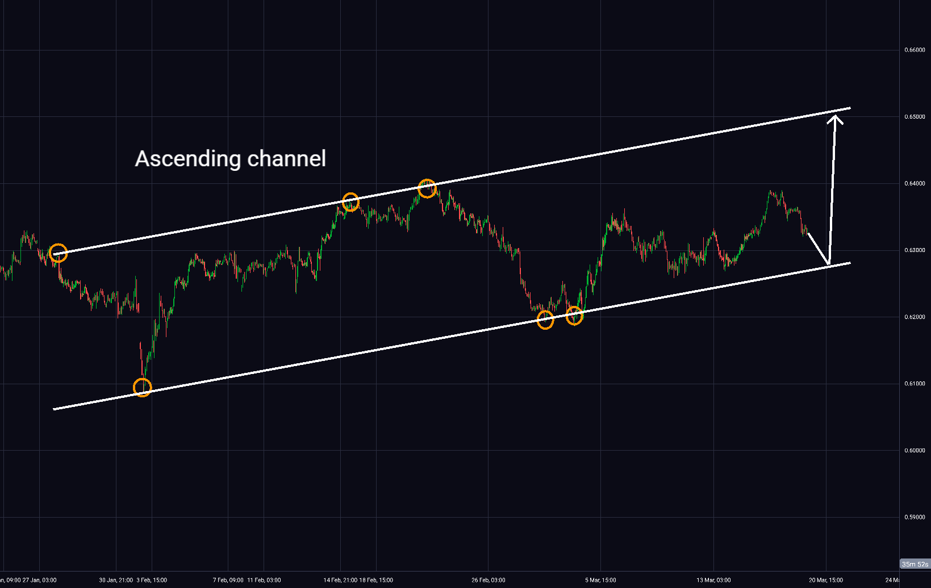Click the 0.61000 price axis label
The width and height of the screenshot is (931, 588).
tap(915, 384)
